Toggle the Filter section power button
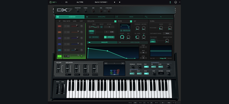This screenshot has width=229, height=104. (x=131, y=21)
